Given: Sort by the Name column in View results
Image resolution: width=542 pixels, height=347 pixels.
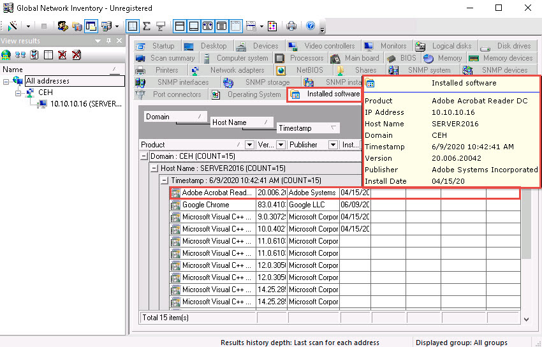Looking at the screenshot, I should coord(61,70).
